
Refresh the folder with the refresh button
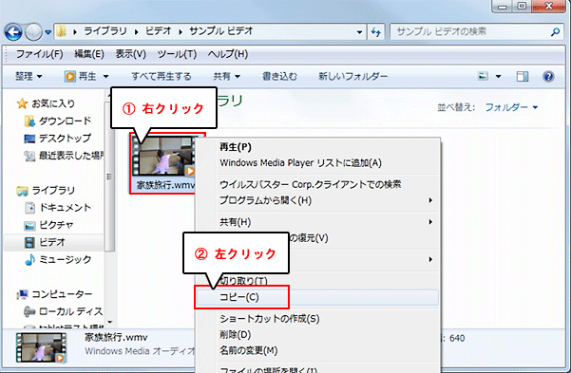[x=376, y=32]
